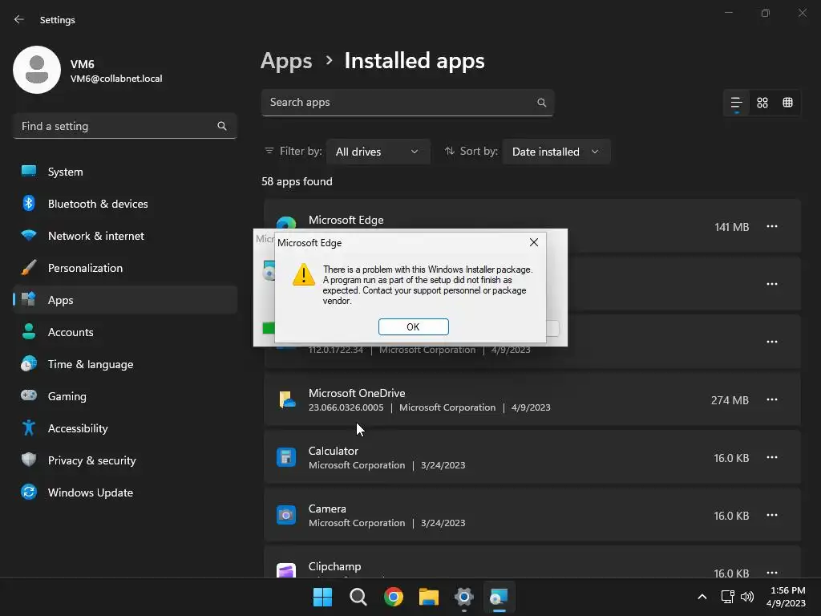Image resolution: width=821 pixels, height=616 pixels.
Task: Open Windows Update settings
Action: pyautogui.click(x=124, y=492)
